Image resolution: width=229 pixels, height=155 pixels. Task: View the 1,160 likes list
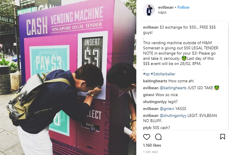point(152,145)
